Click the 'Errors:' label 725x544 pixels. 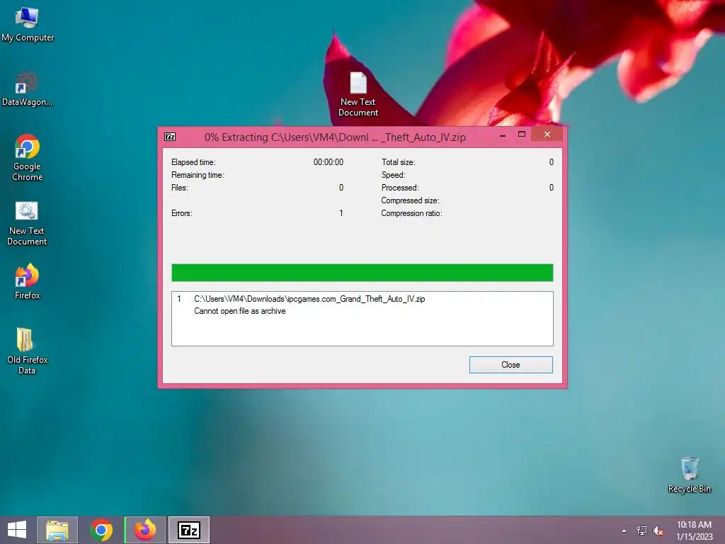(182, 213)
